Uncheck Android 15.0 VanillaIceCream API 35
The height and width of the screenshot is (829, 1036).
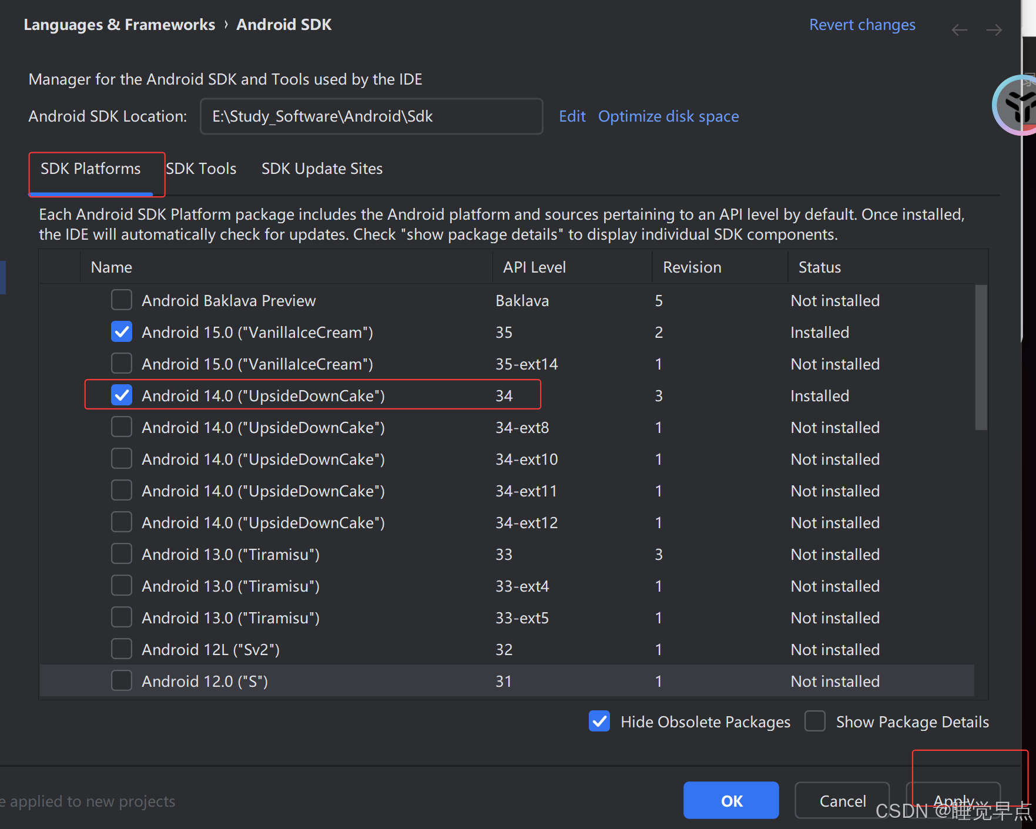pyautogui.click(x=121, y=331)
